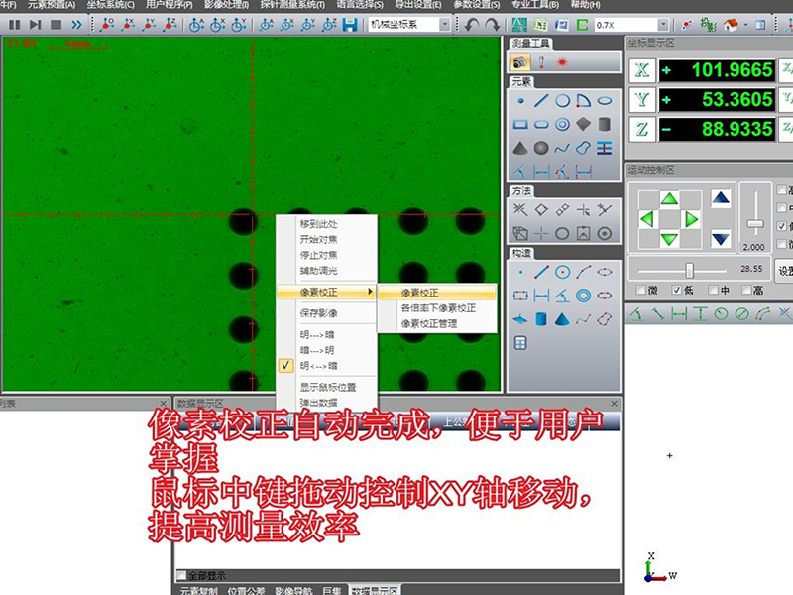Click the redo arrow icon

(x=492, y=24)
